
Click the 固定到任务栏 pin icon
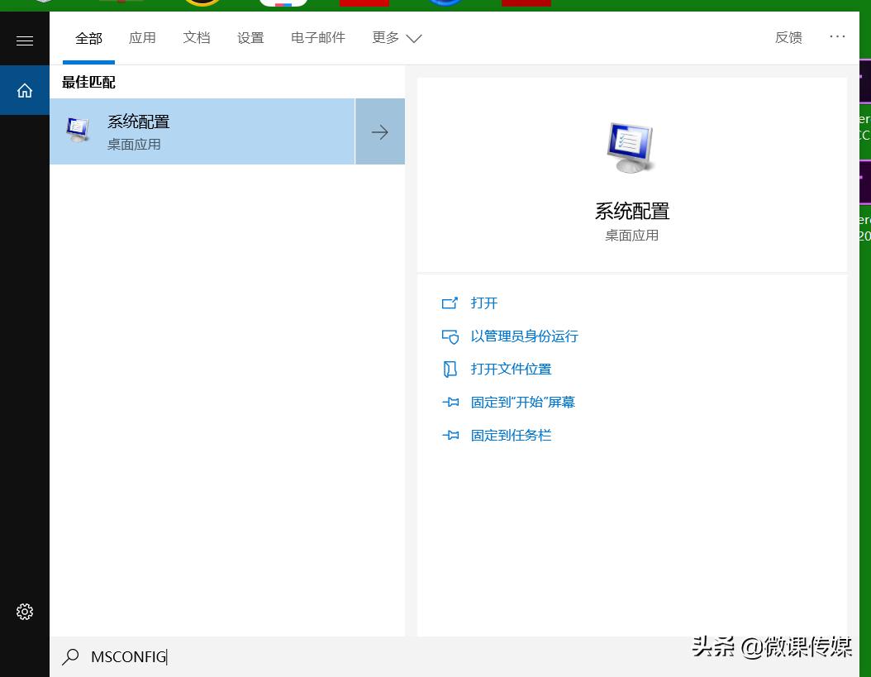450,435
